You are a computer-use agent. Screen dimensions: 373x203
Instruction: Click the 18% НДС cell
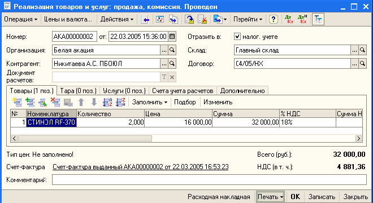coord(307,122)
